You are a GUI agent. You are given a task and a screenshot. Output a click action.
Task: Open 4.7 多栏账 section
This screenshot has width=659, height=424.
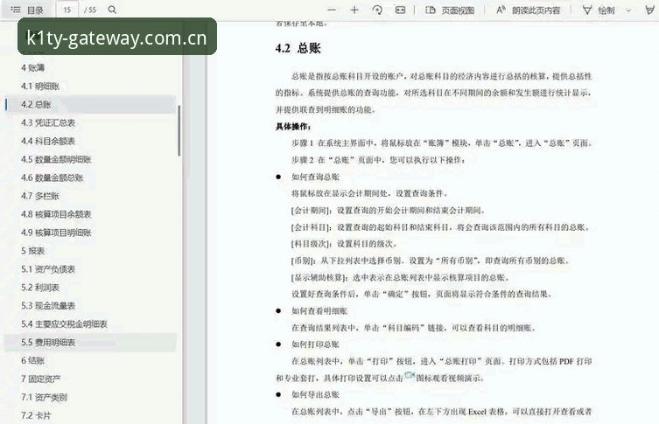(40, 196)
